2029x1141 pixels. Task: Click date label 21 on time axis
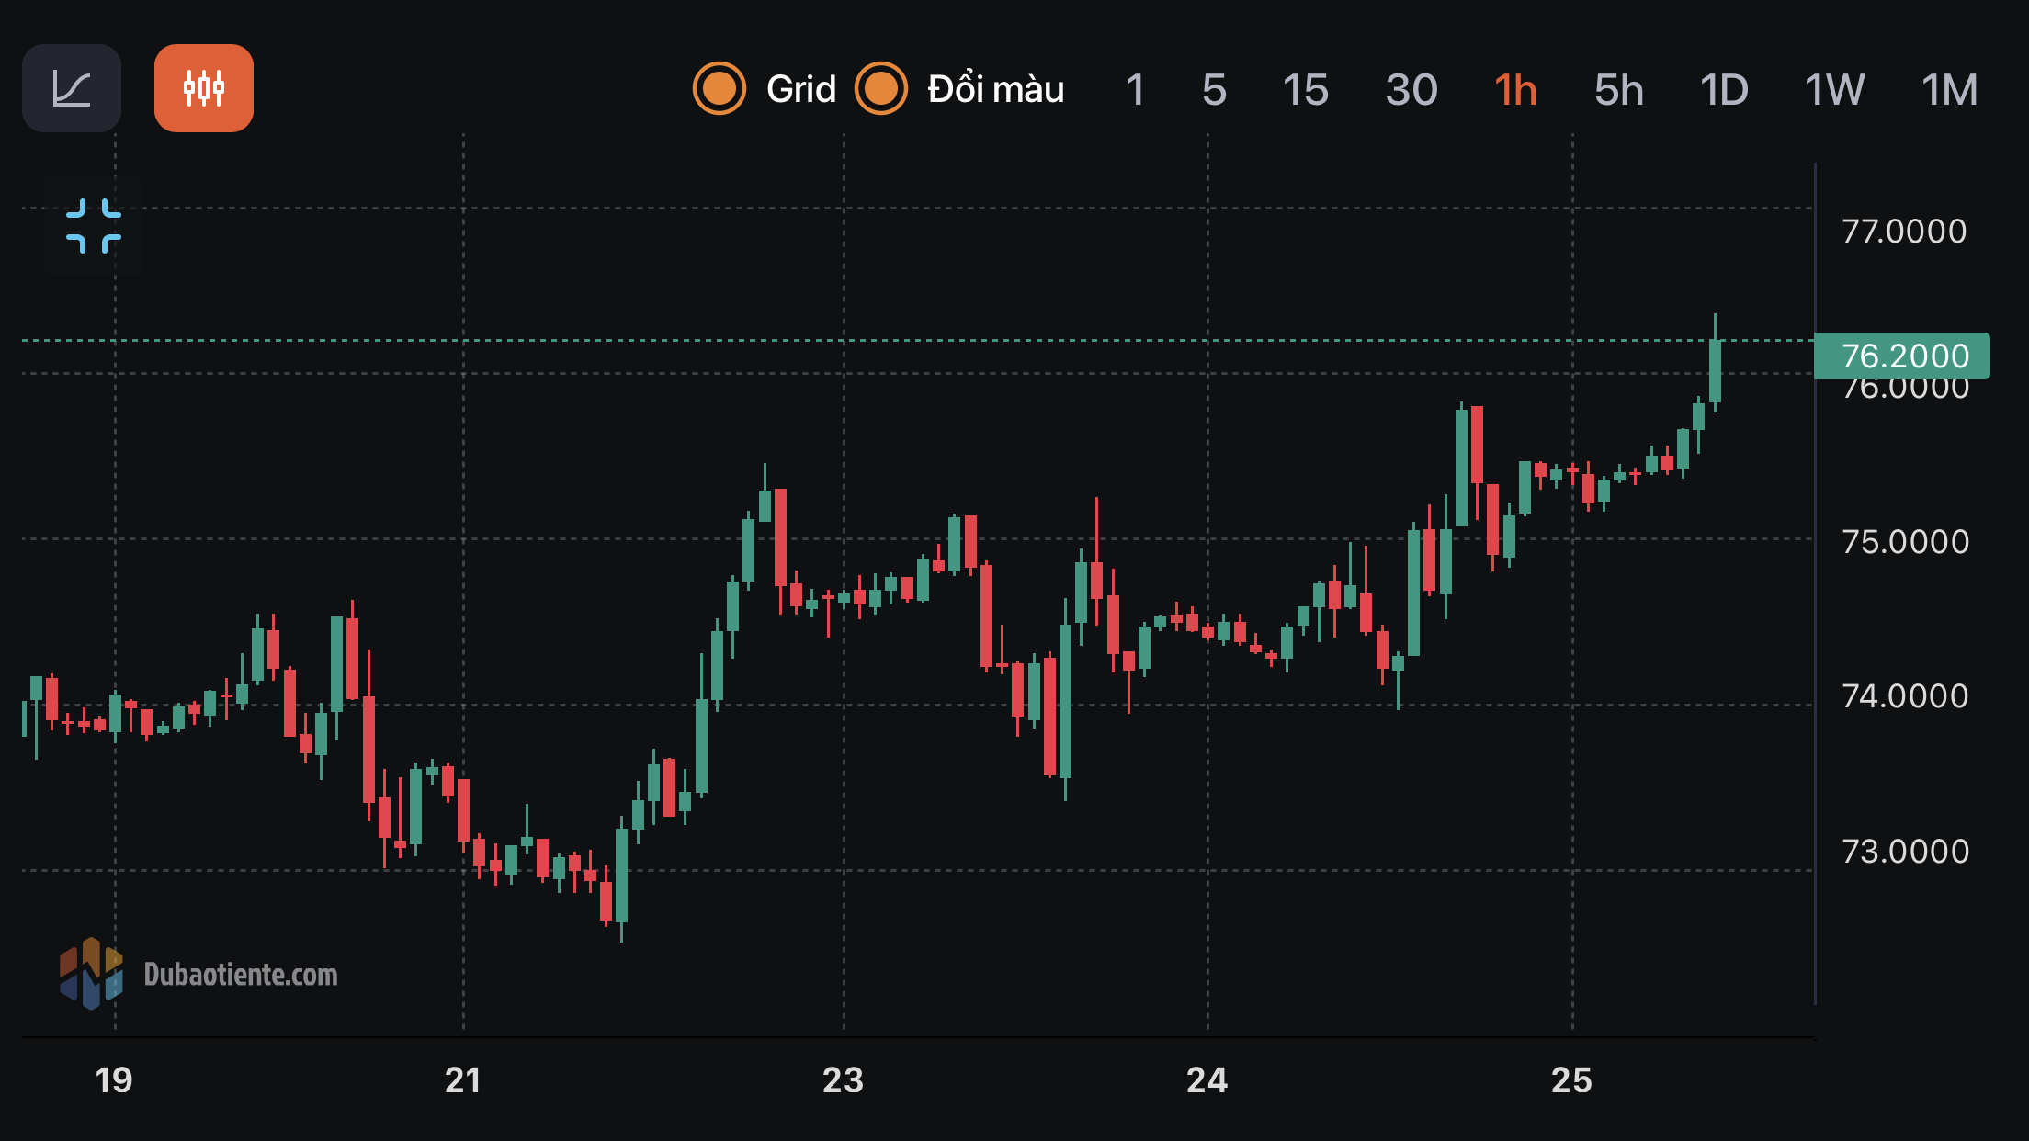pos(463,1080)
